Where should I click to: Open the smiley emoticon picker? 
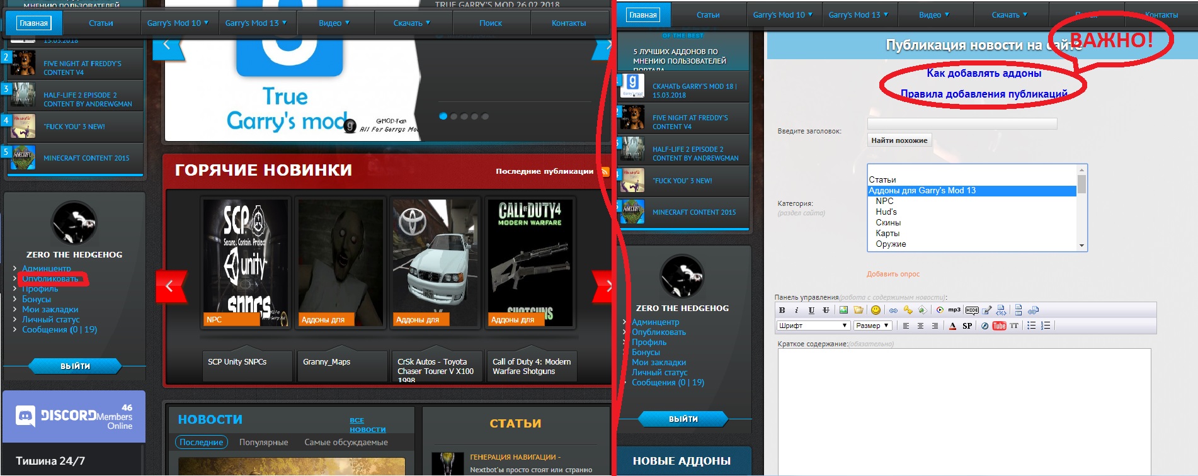click(876, 310)
